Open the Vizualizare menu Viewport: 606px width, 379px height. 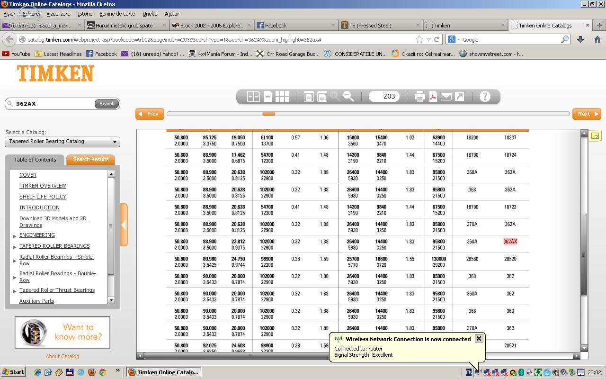58,14
